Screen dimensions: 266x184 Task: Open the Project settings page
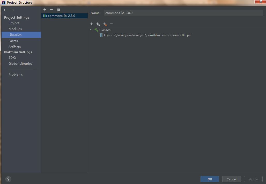tap(14, 23)
